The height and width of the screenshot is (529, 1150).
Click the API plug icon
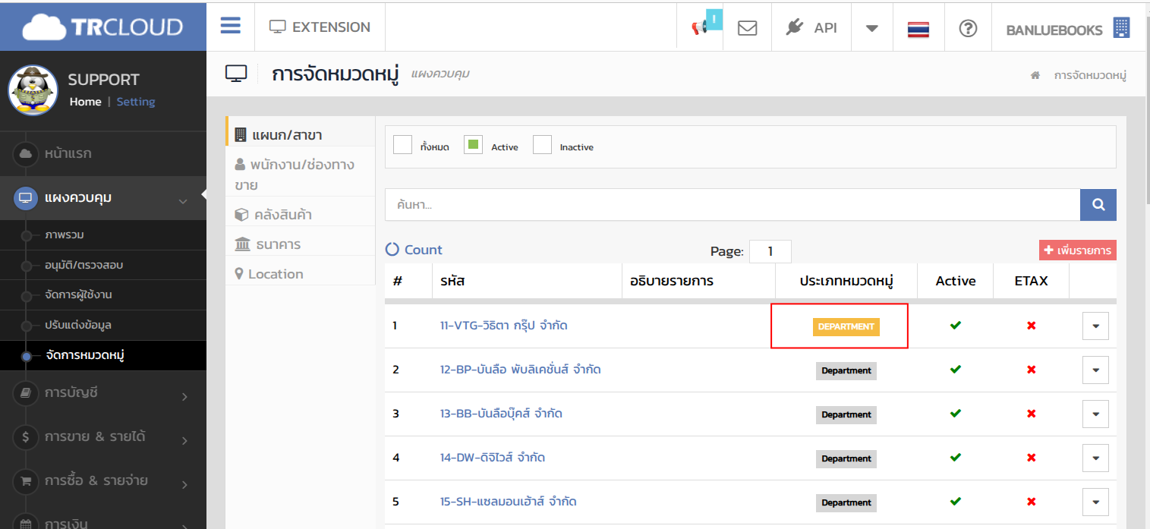pyautogui.click(x=794, y=27)
